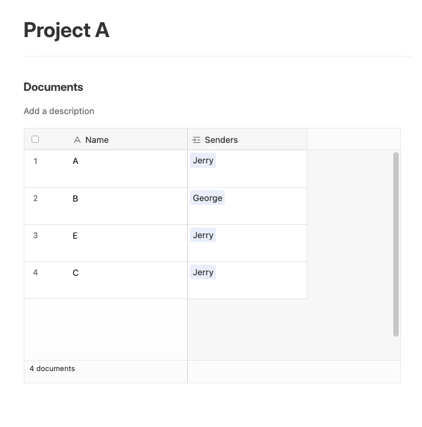
Task: Open the Name column header
Action: 106,140
